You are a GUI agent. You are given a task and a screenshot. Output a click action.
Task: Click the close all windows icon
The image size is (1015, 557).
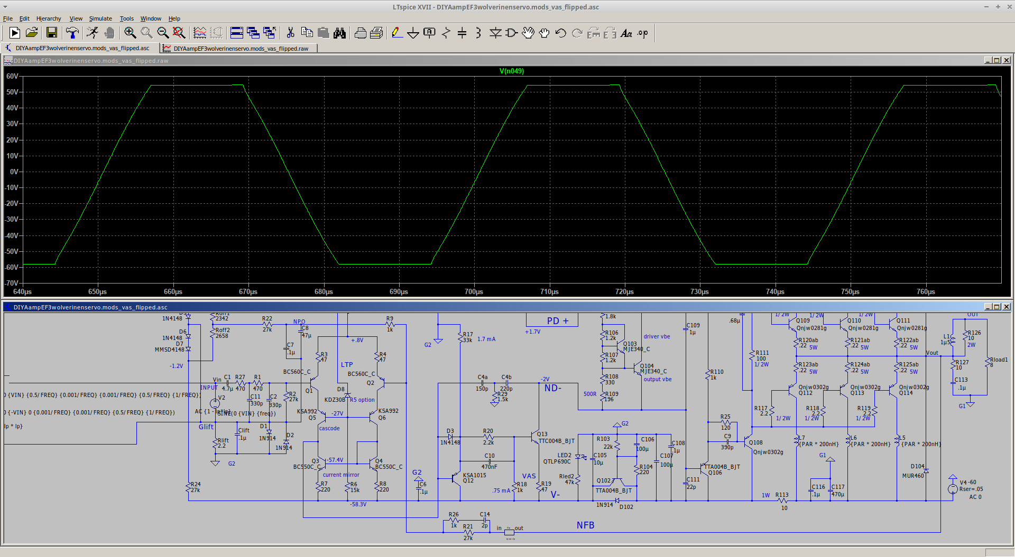coord(270,33)
